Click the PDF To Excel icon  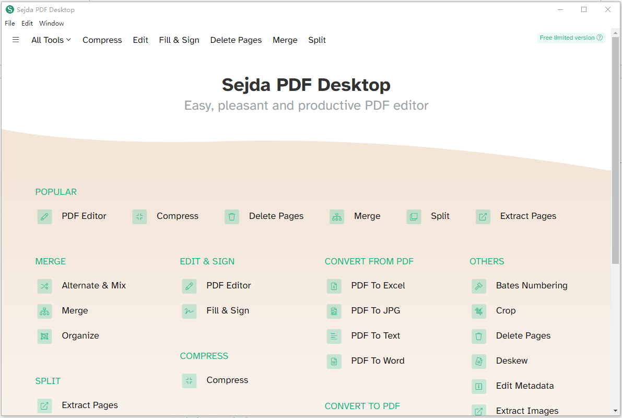point(334,286)
